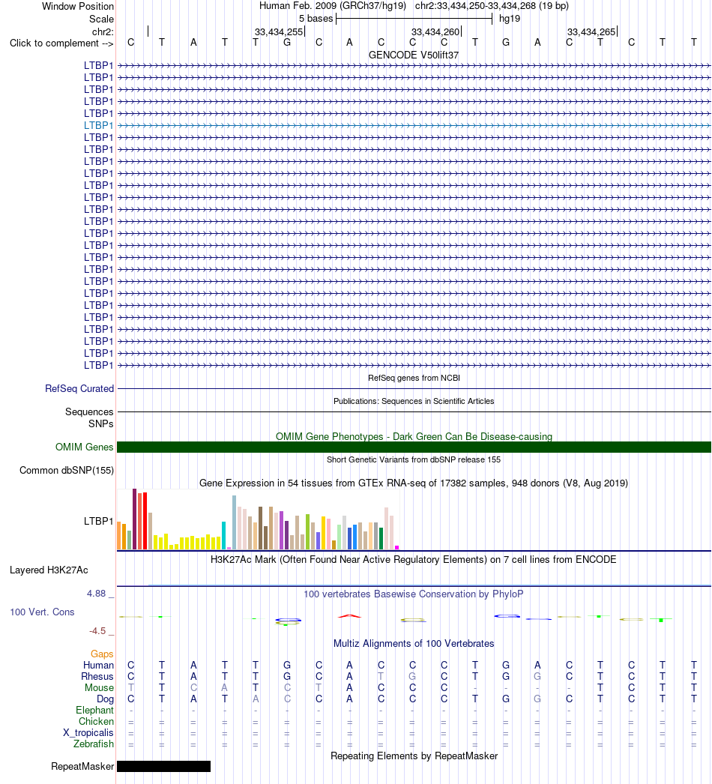Click the 100 Vert. Cons label
The width and height of the screenshot is (712, 784).
[x=43, y=612]
